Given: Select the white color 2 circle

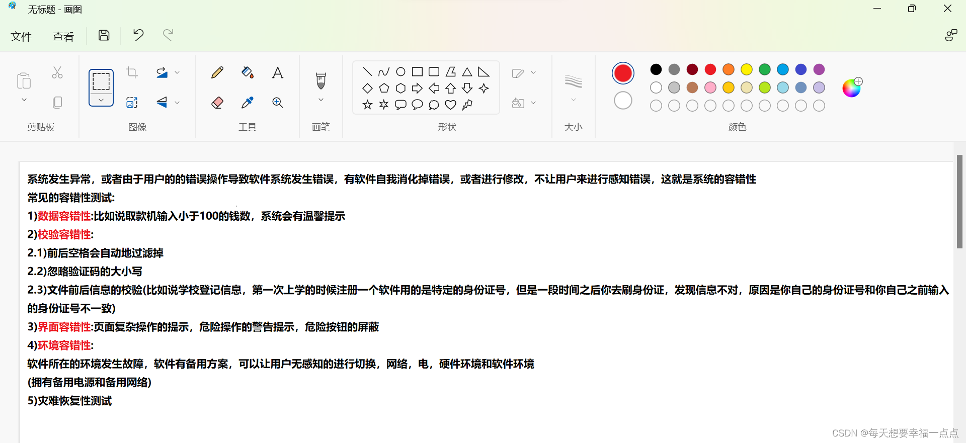Looking at the screenshot, I should [623, 101].
